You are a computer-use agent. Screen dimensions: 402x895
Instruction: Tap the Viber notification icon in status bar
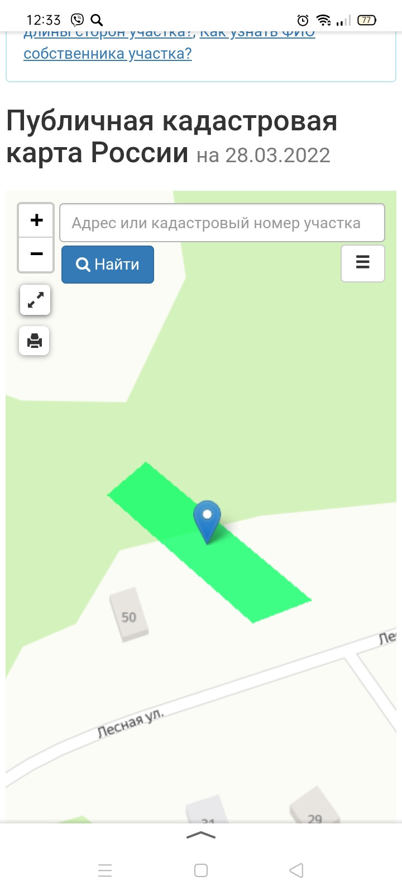coord(77,20)
